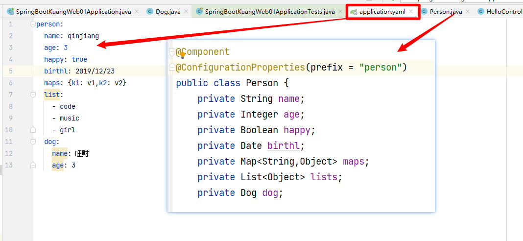
Task: Click the 'maps' field in the Person class
Action: pyautogui.click(x=354, y=161)
